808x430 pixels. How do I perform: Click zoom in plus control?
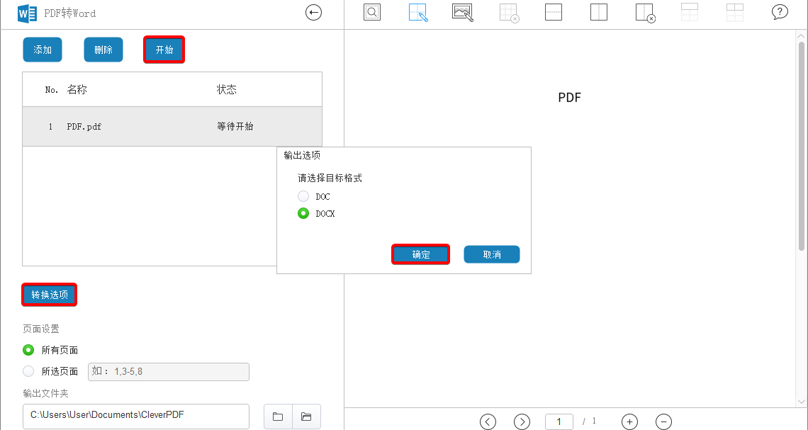tap(629, 421)
